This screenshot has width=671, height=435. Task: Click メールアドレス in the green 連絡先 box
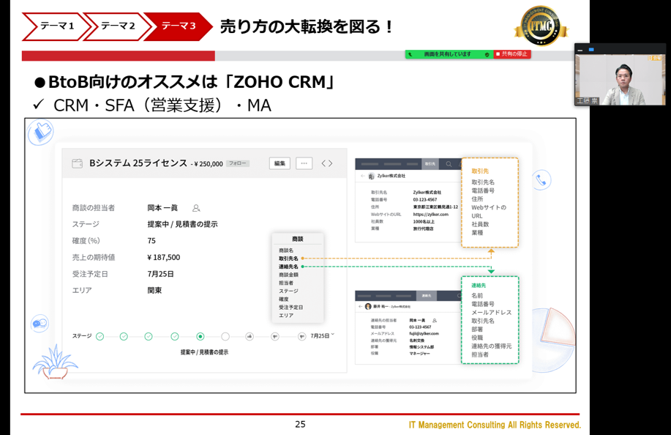(x=491, y=313)
